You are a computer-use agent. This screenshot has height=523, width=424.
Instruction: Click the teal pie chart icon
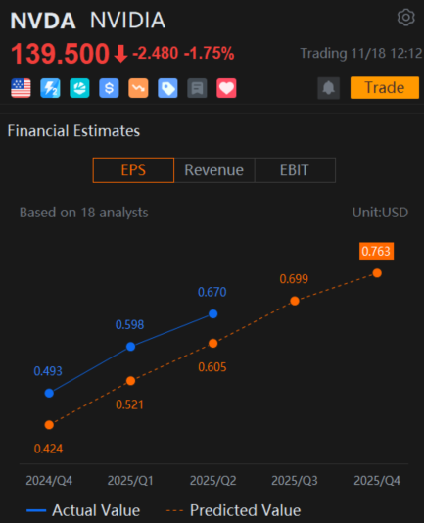click(x=79, y=88)
